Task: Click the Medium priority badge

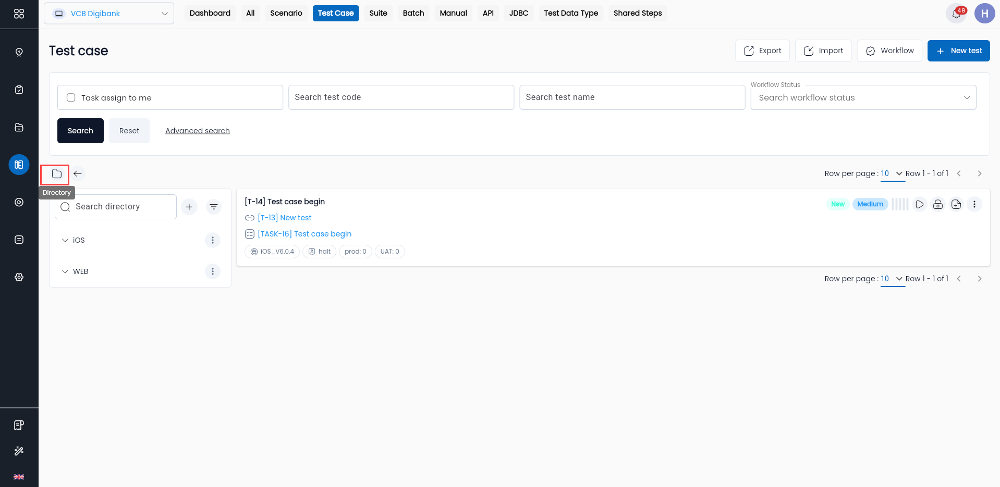Action: [x=870, y=204]
